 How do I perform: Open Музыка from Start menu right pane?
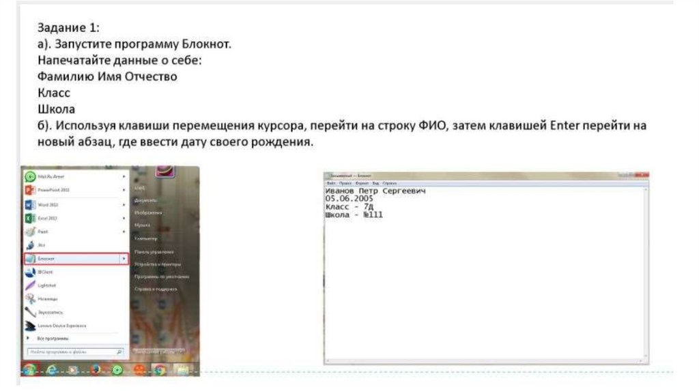coord(142,225)
